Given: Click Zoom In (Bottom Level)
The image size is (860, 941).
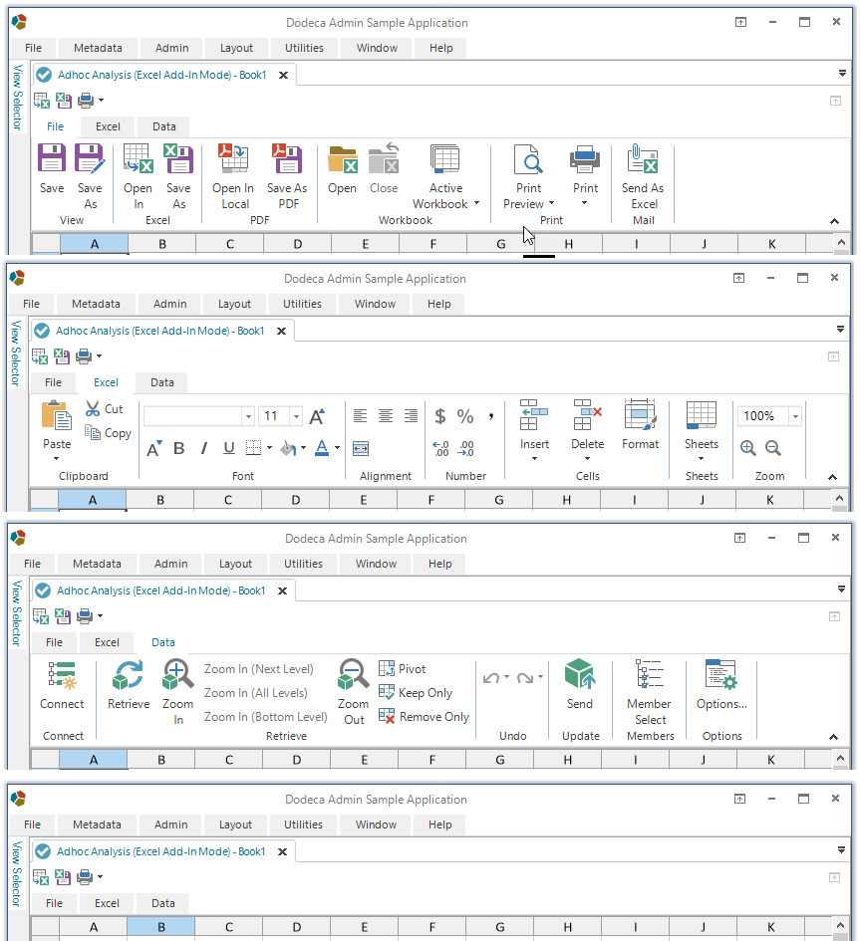Looking at the screenshot, I should (265, 717).
